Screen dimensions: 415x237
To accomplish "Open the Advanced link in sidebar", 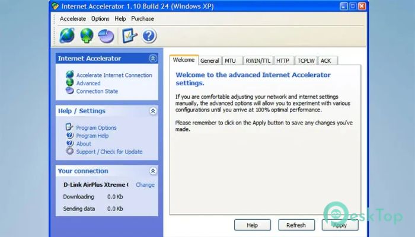I will 88,83.
